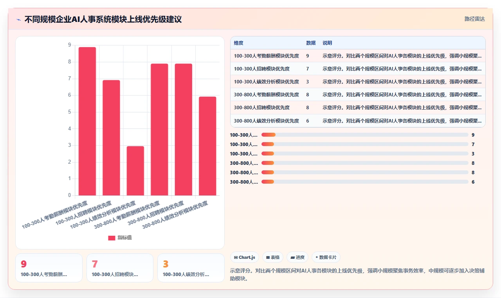The height and width of the screenshot is (298, 501).
Task: Select the 100-300人考勤薪酬模块优先度 chart bar
Action: tap(87, 121)
